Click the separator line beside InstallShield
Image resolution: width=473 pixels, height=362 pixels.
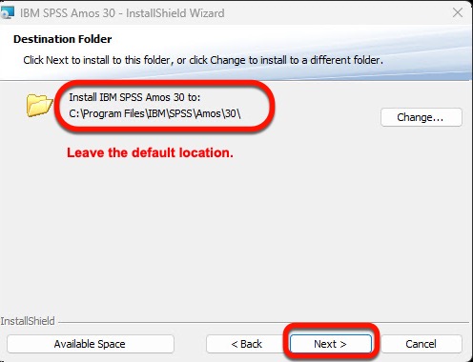263,323
